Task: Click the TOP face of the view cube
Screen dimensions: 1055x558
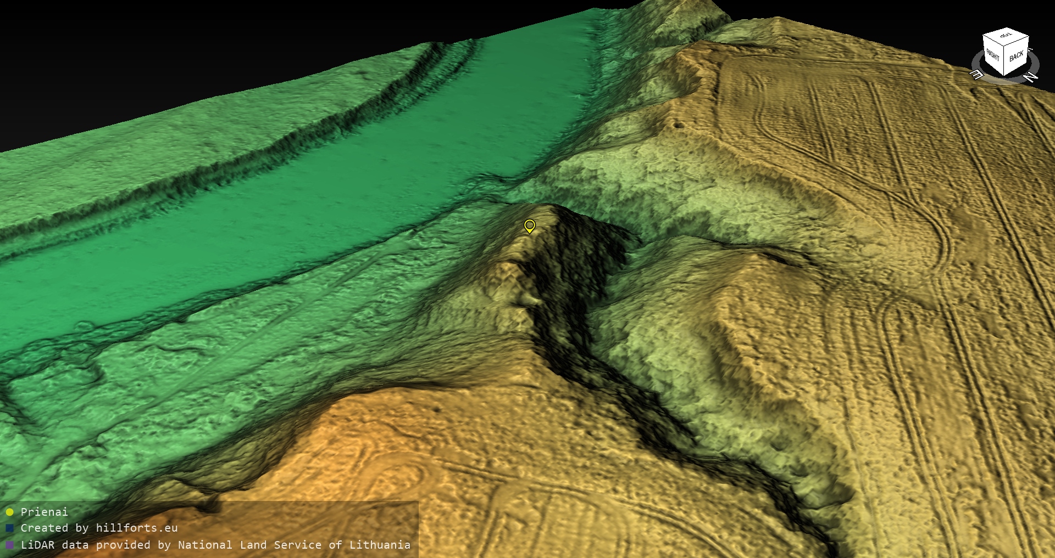Action: [1006, 36]
